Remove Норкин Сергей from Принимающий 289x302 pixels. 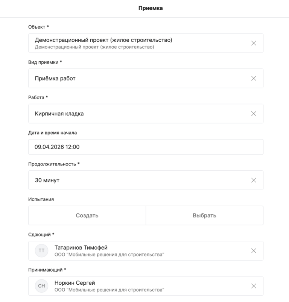pos(254,286)
